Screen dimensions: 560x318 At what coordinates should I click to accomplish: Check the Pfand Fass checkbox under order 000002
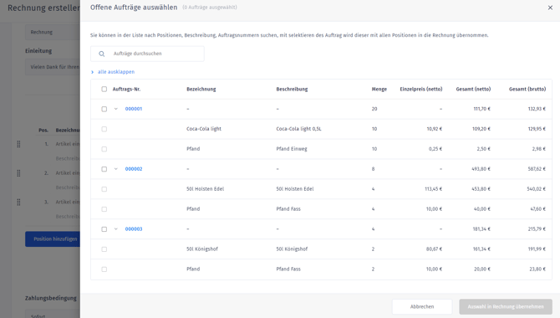coord(104,209)
